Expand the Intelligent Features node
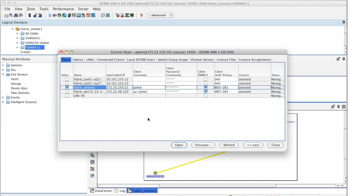The width and height of the screenshot is (348, 196). click(3, 102)
